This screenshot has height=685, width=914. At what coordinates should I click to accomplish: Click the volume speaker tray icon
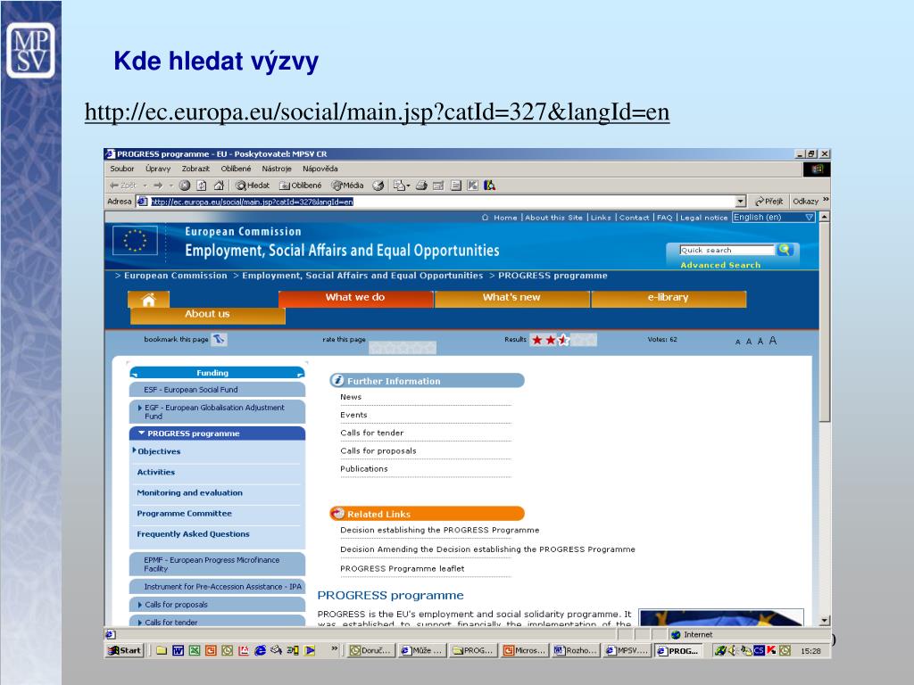(733, 650)
